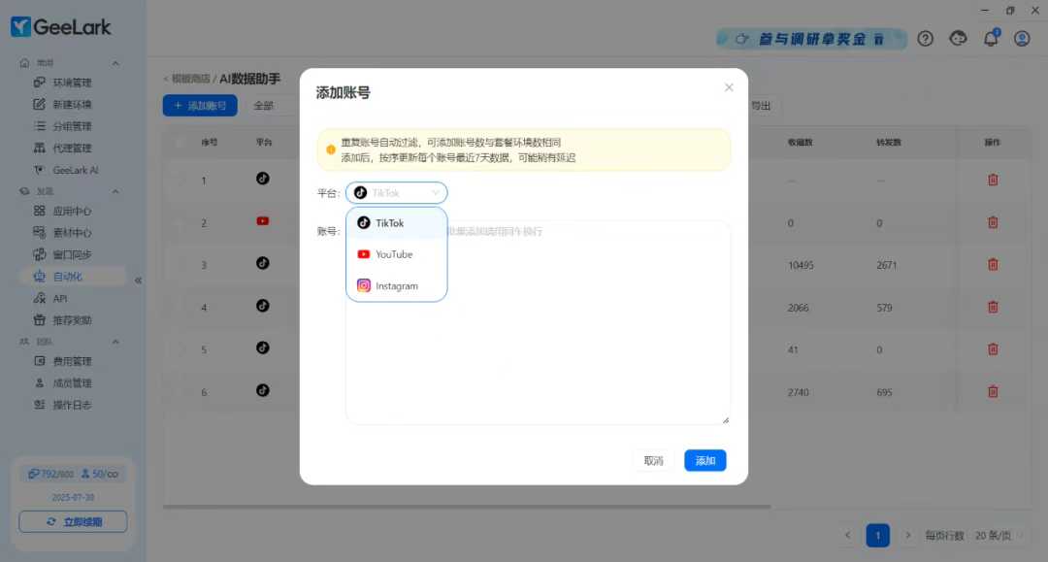Toggle the select-all checkbox in table header
This screenshot has height=562, width=1048.
(179, 143)
